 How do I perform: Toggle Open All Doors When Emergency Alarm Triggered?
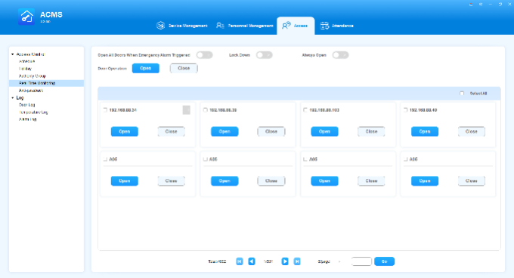(205, 55)
